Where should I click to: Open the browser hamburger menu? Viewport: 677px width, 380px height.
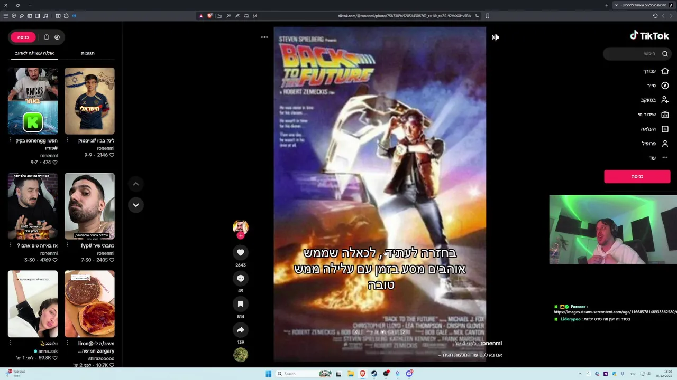[6, 16]
